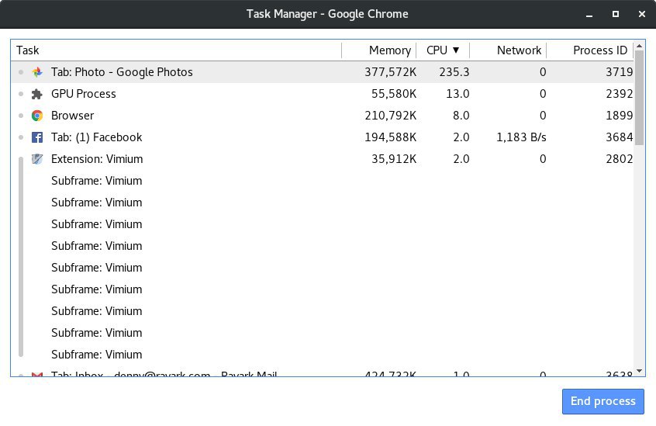Image resolution: width=656 pixels, height=426 pixels.
Task: Select the Extension: Vimium row
Action: tap(322, 159)
